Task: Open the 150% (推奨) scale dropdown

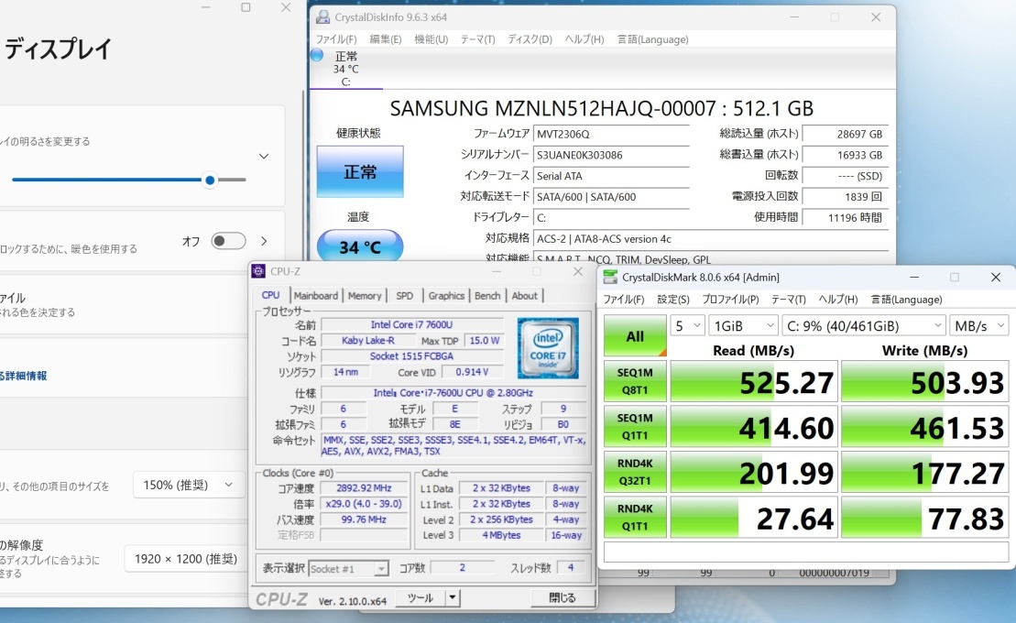Action: [189, 485]
